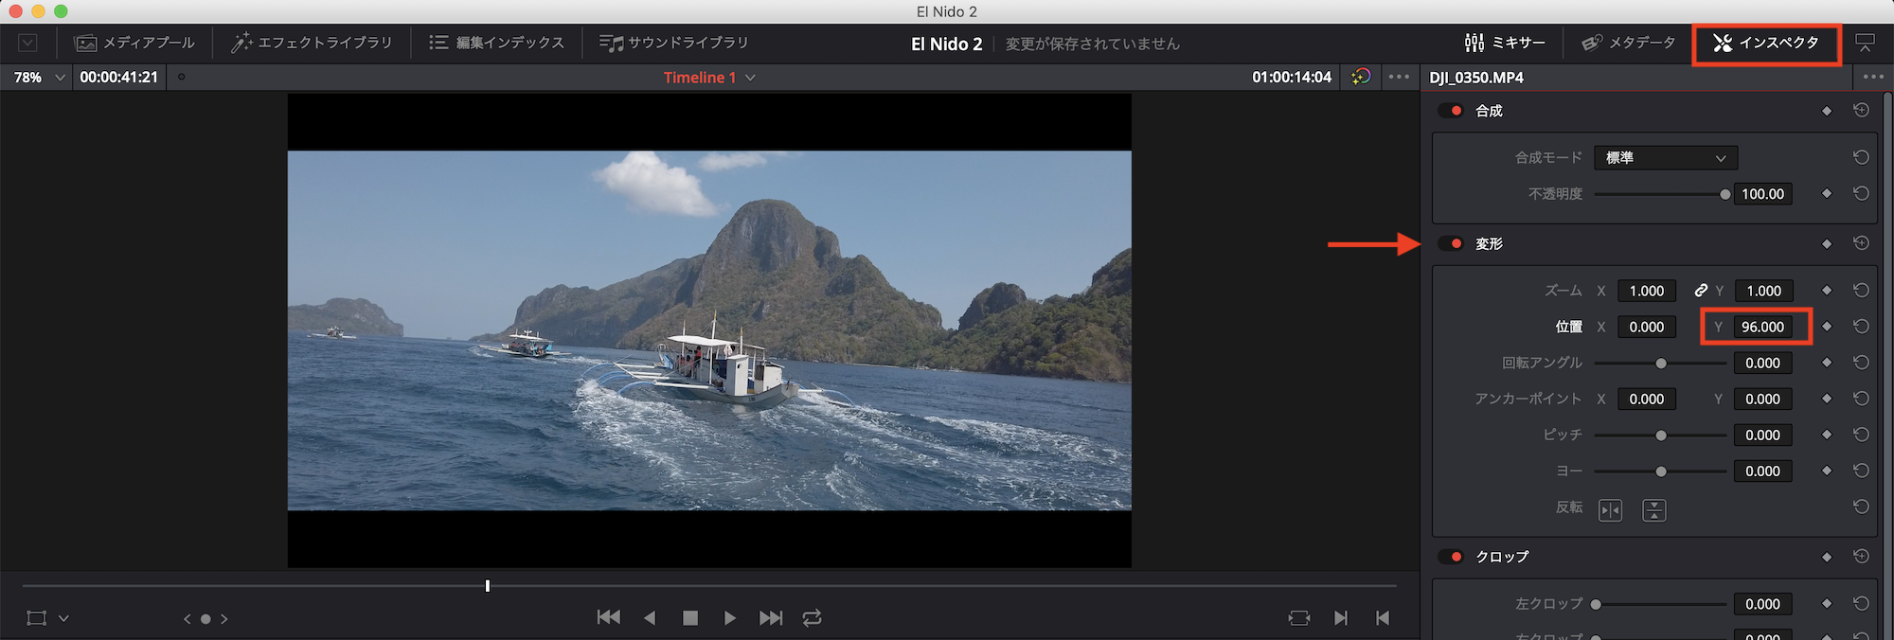
Task: Reset the Transform section
Action: point(1861,242)
